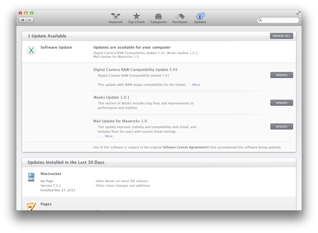Open the Categories toolbar icon
Image resolution: width=318 pixels, height=233 pixels.
(158, 17)
